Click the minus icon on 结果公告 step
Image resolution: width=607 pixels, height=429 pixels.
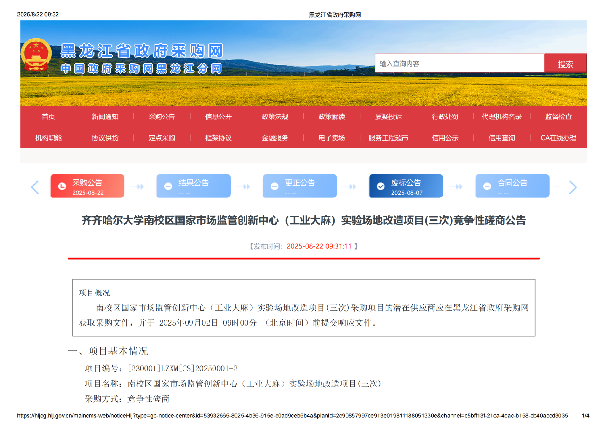(x=168, y=186)
